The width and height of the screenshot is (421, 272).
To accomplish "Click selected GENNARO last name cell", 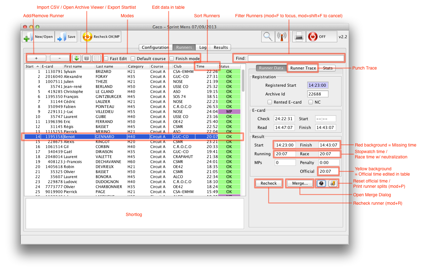I will [111, 136].
